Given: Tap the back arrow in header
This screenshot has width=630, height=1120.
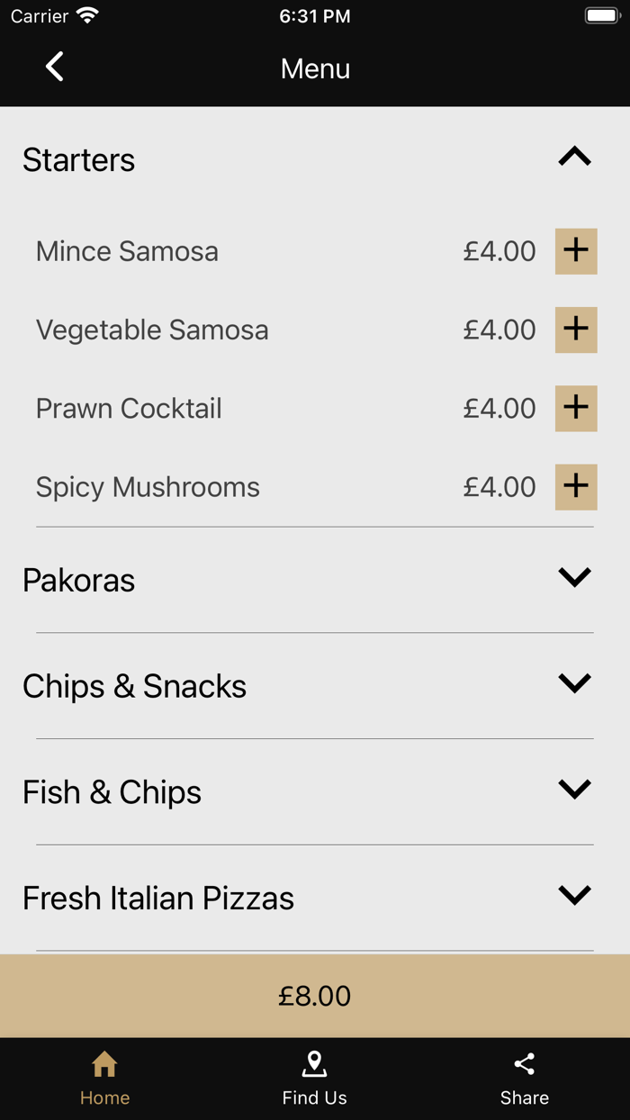Looking at the screenshot, I should [55, 67].
